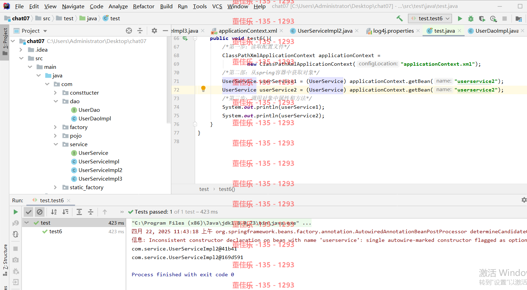Click the locate-file crosshair icon in Project panel
Viewport: 527px width, 290px height.
click(x=129, y=31)
